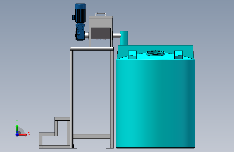Viewport: 234px width, 152px height.
Task: Select the handle on the hopper lid
Action: point(101,14)
